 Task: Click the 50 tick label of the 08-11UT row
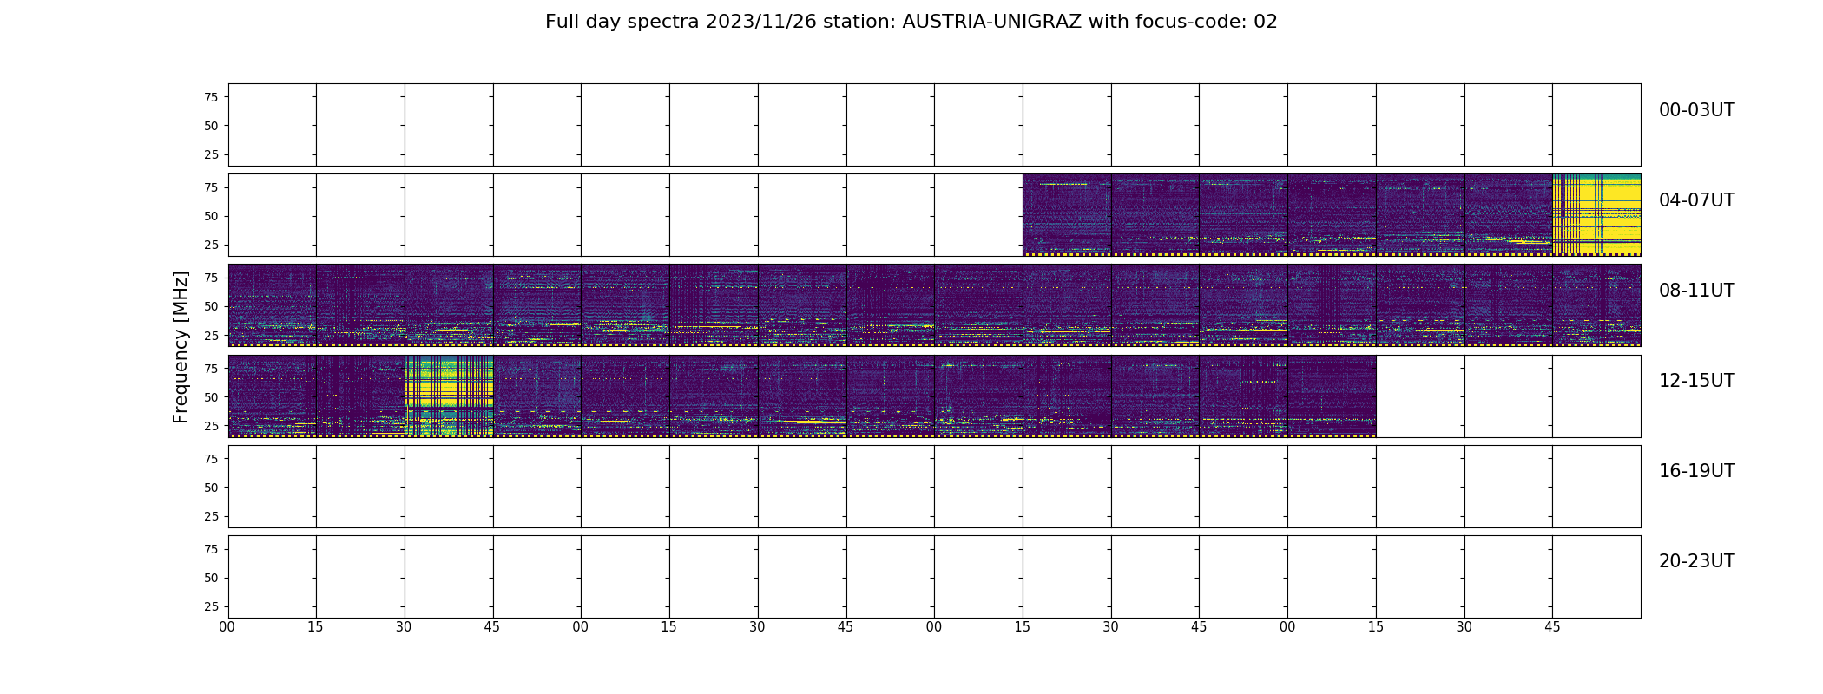[211, 306]
